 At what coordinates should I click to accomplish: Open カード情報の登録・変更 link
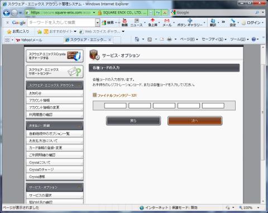click(x=55, y=148)
